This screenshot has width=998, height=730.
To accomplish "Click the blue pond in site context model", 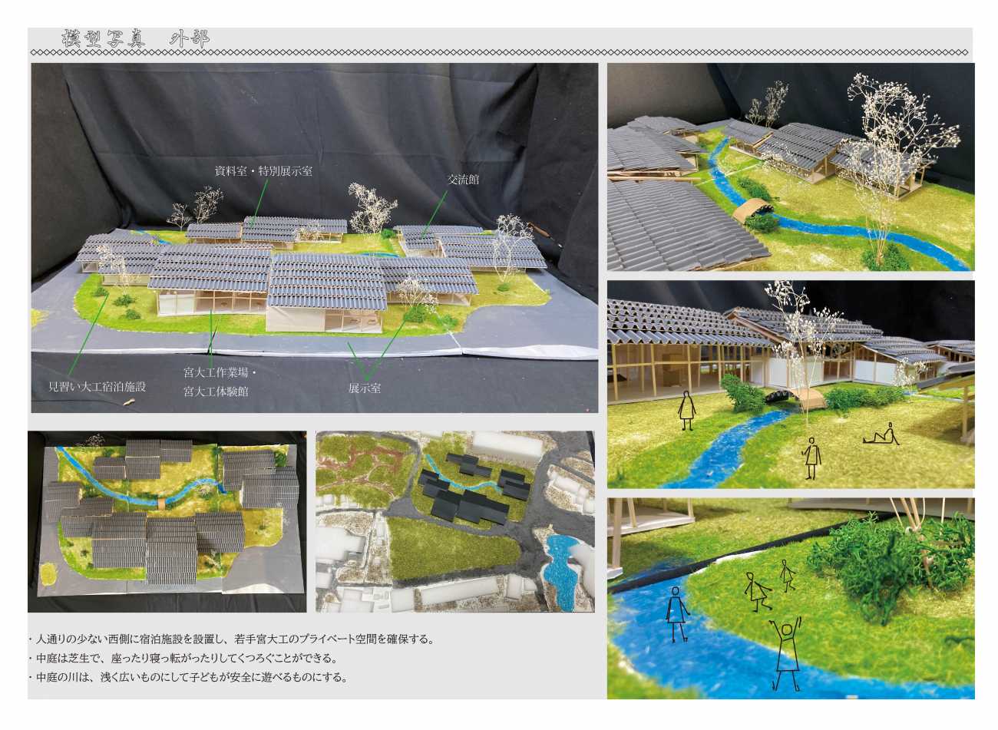I will 563,566.
